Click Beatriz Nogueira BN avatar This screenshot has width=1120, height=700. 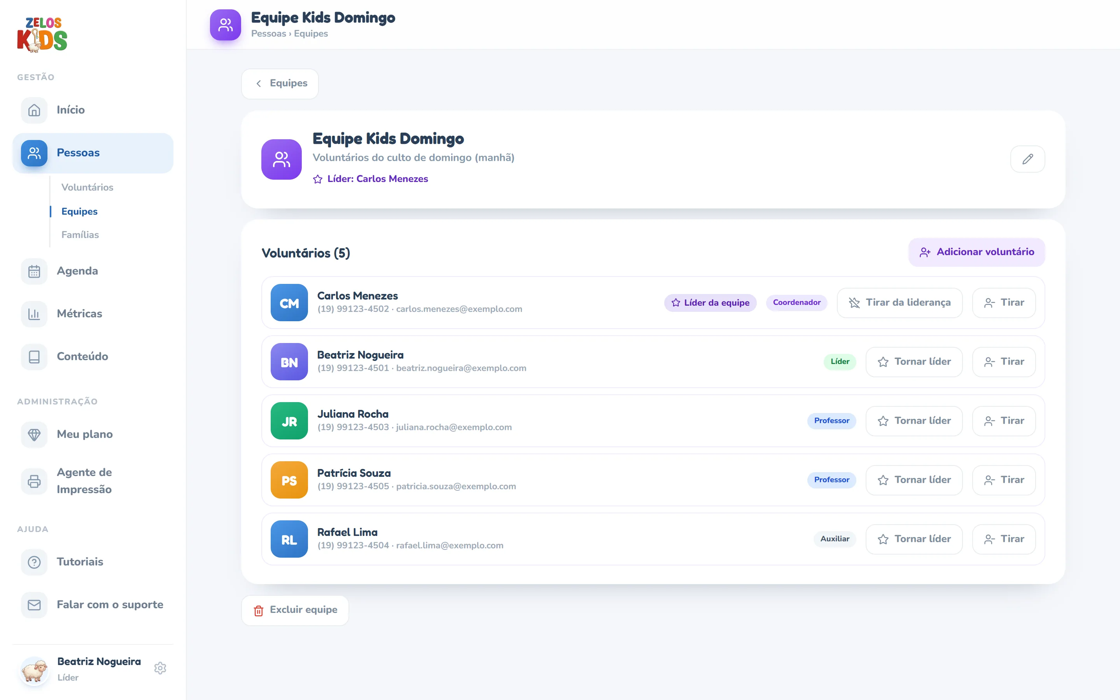289,362
